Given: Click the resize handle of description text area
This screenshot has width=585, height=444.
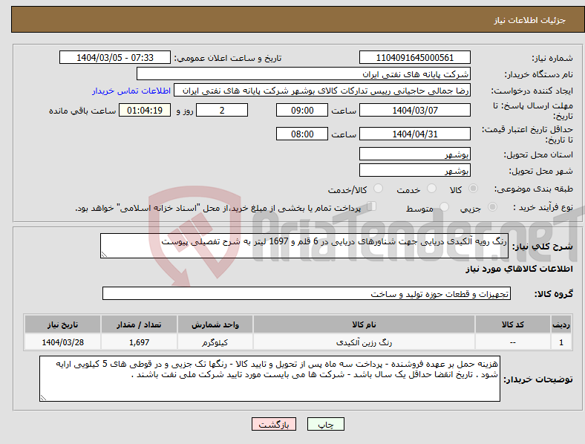Looking at the screenshot, I should tap(104, 255).
